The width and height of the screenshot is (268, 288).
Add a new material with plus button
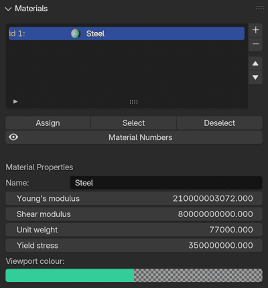point(255,30)
